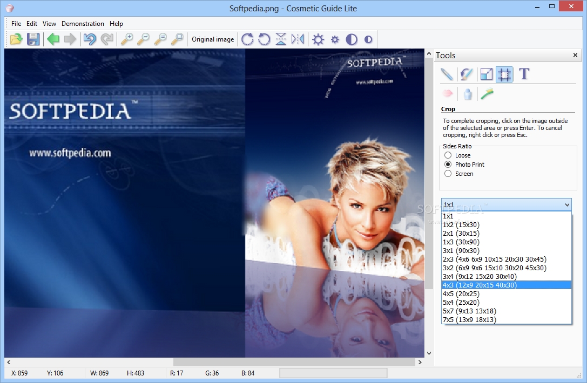Collapse the 1x1 ratio dropdown
The width and height of the screenshot is (587, 383).
pos(567,204)
